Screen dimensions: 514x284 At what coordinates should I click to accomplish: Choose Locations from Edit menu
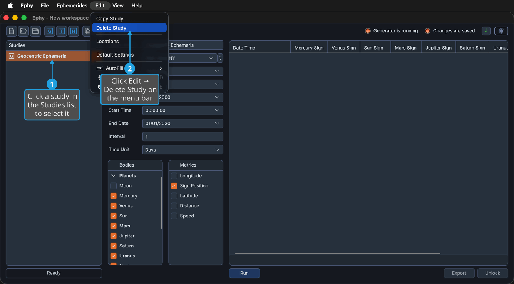pyautogui.click(x=129, y=41)
